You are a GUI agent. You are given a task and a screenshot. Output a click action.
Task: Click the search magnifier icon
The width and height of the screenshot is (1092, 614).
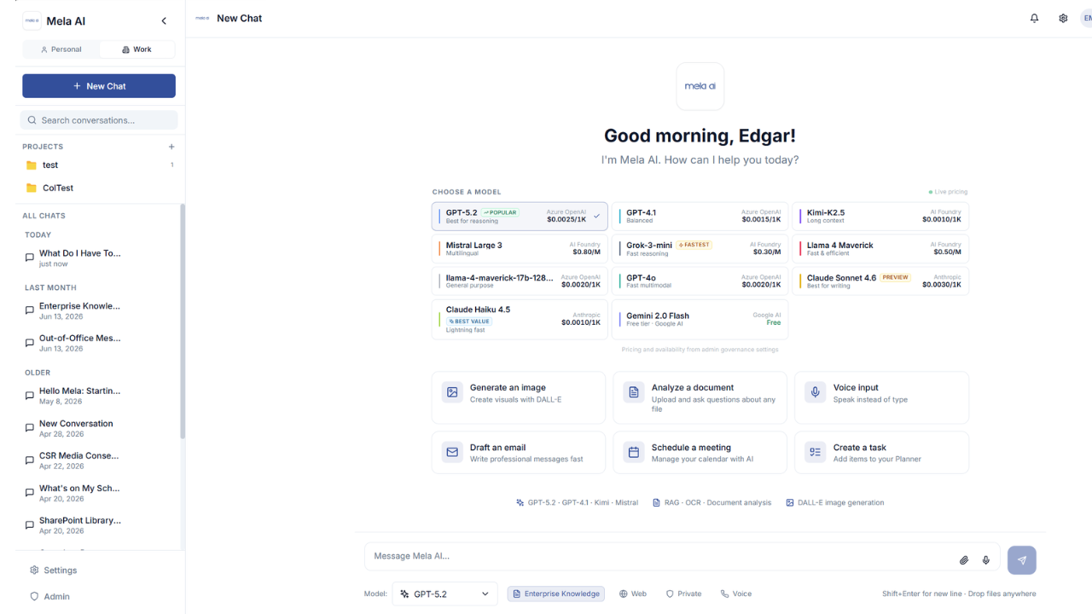32,120
